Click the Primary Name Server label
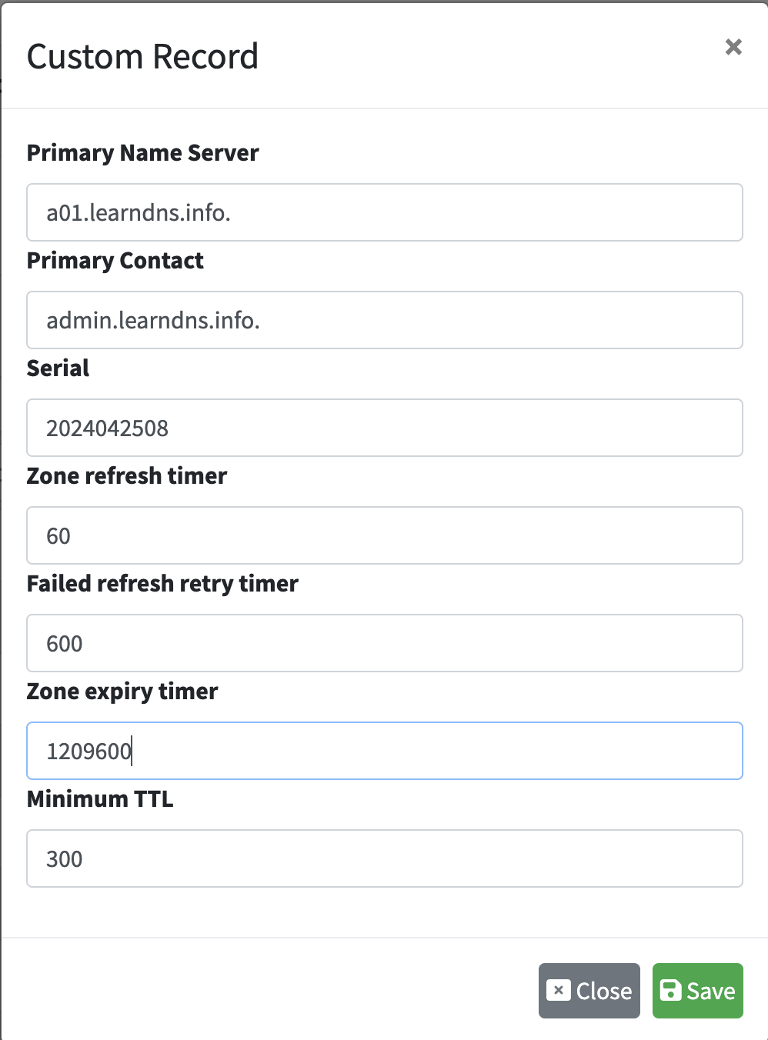 pyautogui.click(x=143, y=153)
